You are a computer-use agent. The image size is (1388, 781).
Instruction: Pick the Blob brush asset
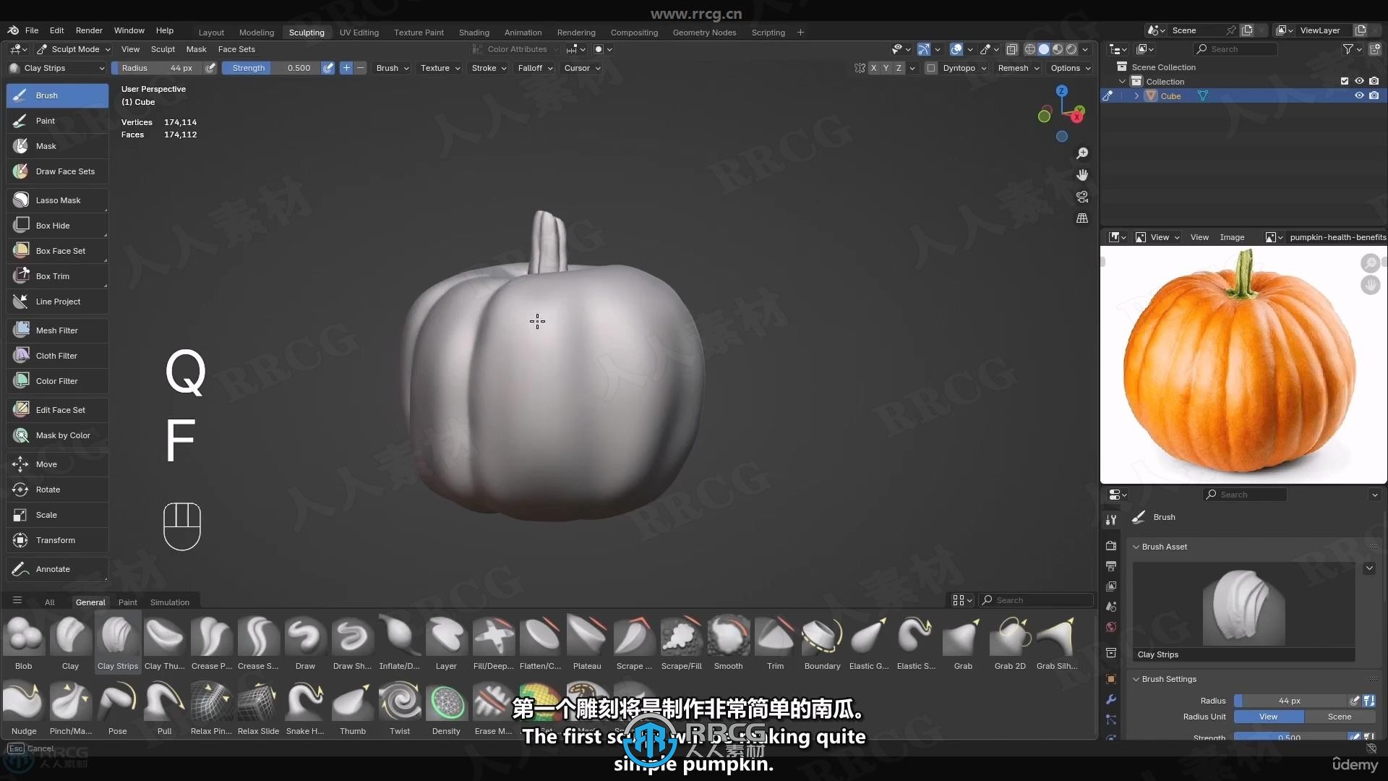24,643
